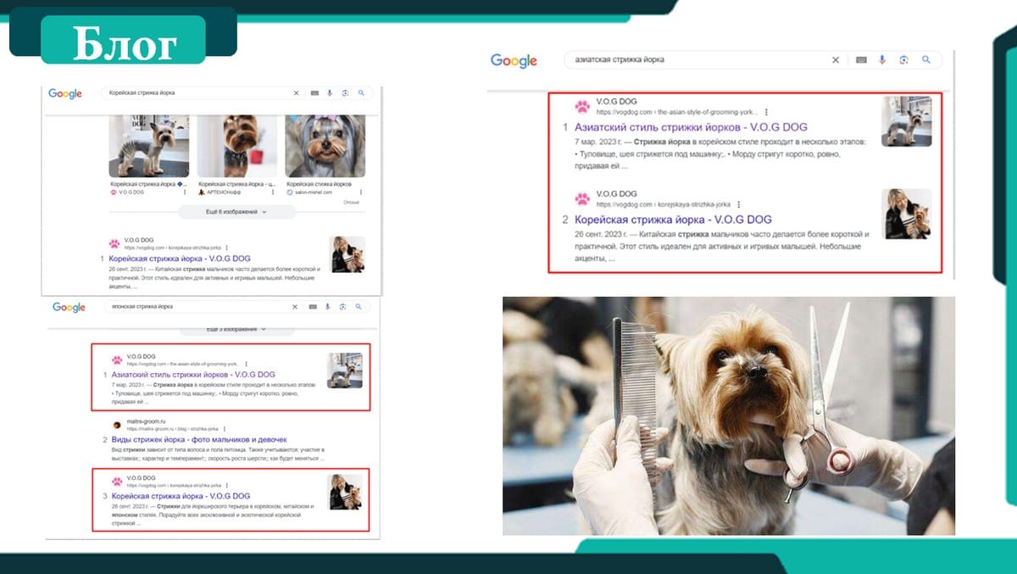
Task: Click the groomed yorkie thumbnail of result 1 in the 'азиатская' window
Action: pyautogui.click(x=907, y=121)
